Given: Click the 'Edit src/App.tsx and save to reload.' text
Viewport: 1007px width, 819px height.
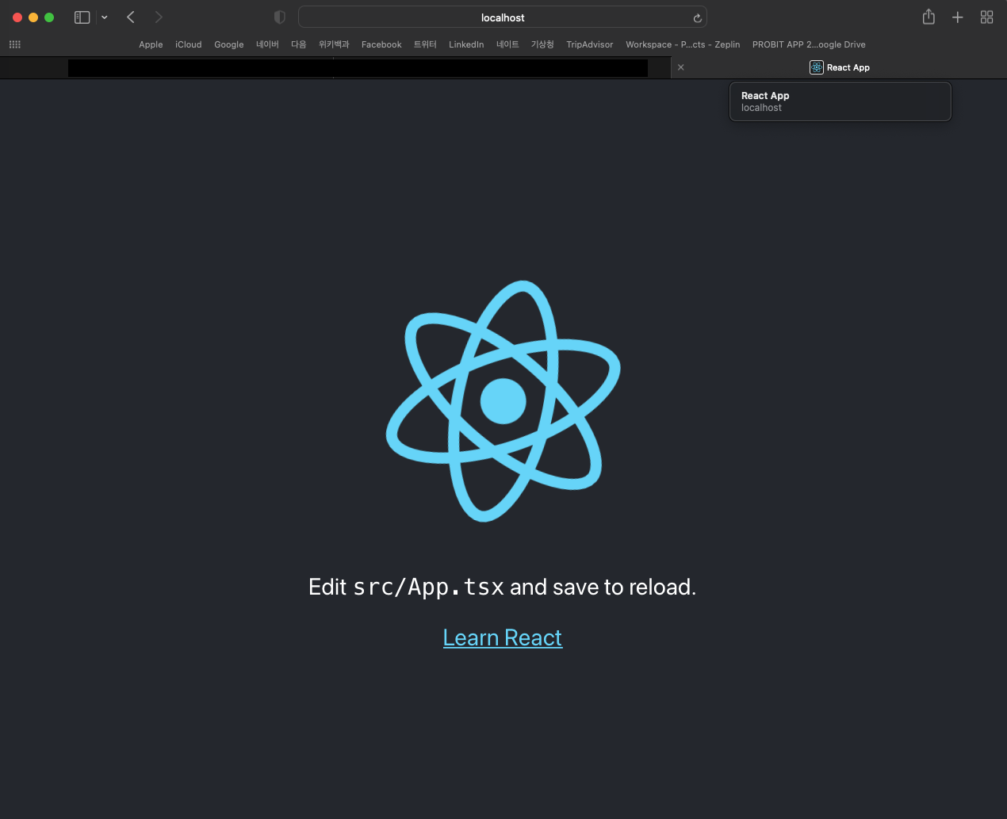Looking at the screenshot, I should coord(503,587).
